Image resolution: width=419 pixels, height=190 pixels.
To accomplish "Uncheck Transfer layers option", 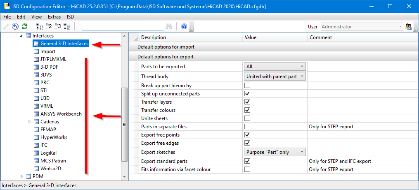I will tap(247, 102).
